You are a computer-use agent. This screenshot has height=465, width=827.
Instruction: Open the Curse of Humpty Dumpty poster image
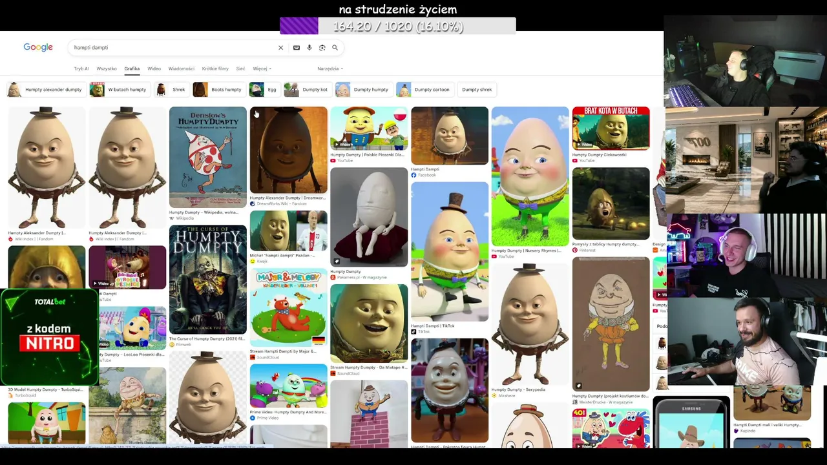click(207, 279)
